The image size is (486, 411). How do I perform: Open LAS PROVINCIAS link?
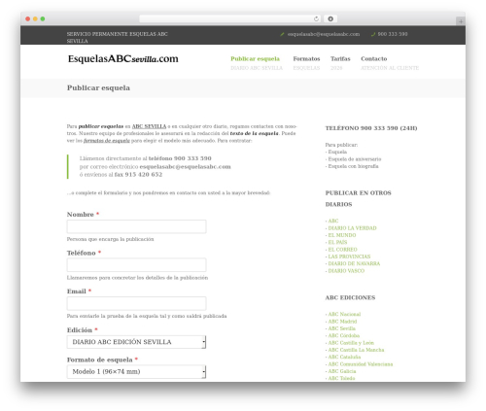(349, 257)
